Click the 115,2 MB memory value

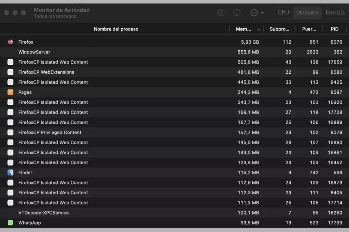click(248, 173)
